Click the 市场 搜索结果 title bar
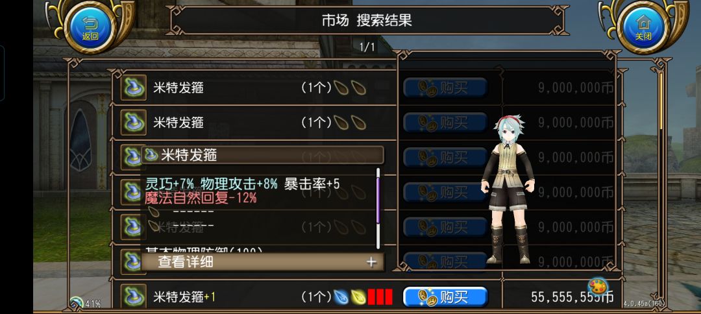The image size is (701, 314). pos(367,21)
